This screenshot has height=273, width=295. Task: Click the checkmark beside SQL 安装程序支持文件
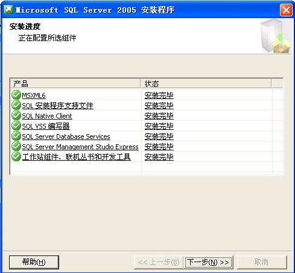click(16, 105)
